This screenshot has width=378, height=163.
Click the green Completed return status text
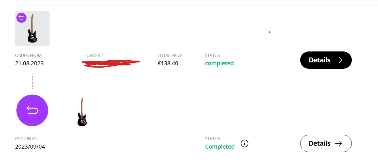point(220,147)
